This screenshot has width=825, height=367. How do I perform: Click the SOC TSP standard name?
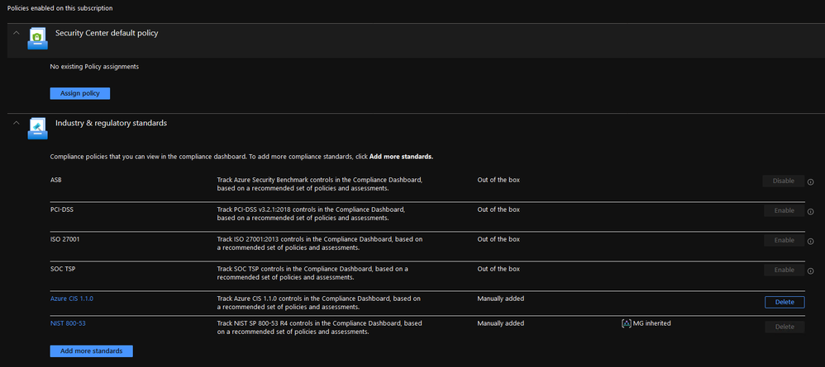point(63,269)
